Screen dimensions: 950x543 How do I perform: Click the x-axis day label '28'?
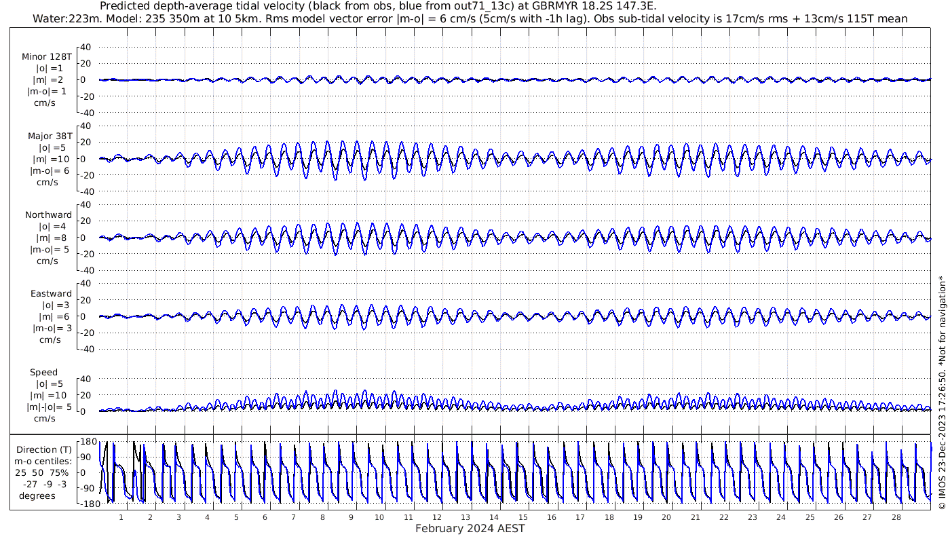click(x=896, y=518)
